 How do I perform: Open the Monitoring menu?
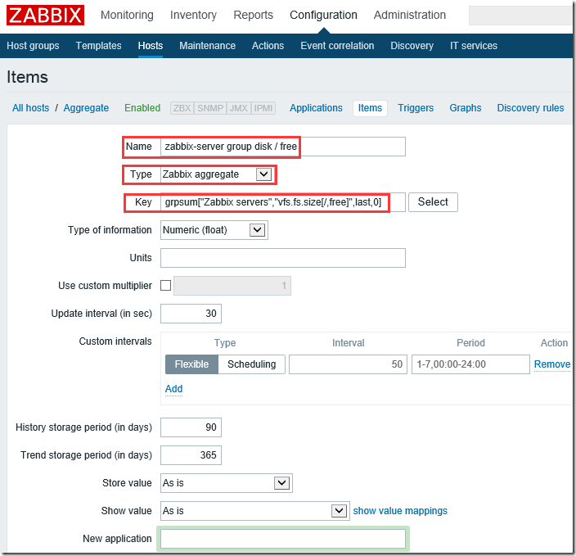click(x=127, y=15)
